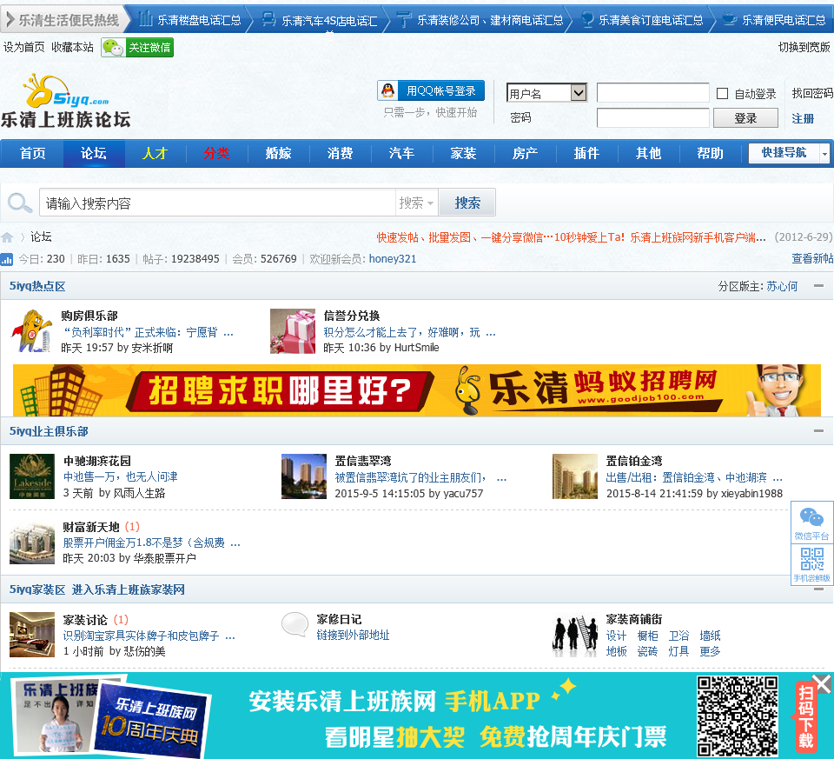
Task: Click the 中驰湖滨花园 Lakeside thumbnail
Action: 32,476
